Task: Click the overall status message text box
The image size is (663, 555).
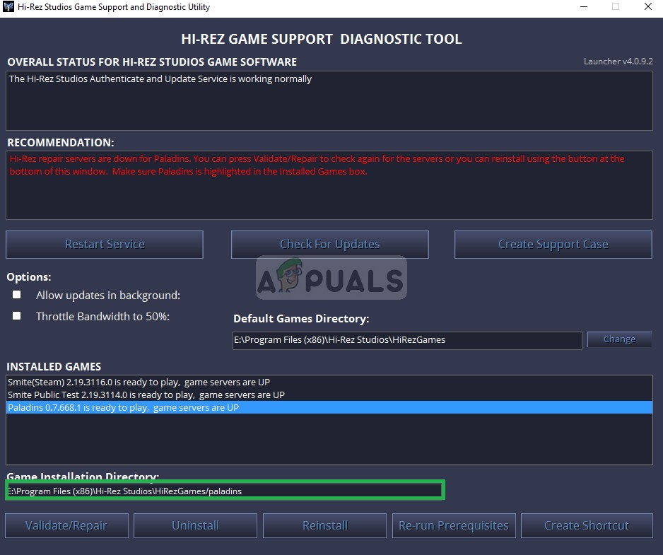Action: coord(329,100)
